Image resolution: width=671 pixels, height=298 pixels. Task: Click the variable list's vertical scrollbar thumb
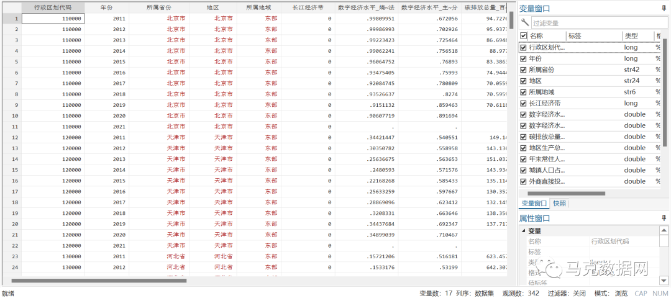[665, 93]
